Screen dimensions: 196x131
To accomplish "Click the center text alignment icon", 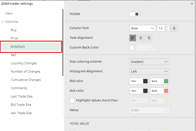I will tap(141, 38).
